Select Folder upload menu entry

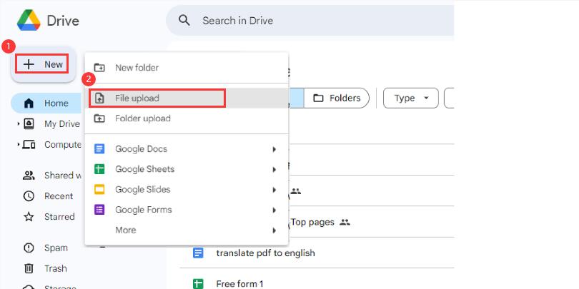tap(187, 118)
